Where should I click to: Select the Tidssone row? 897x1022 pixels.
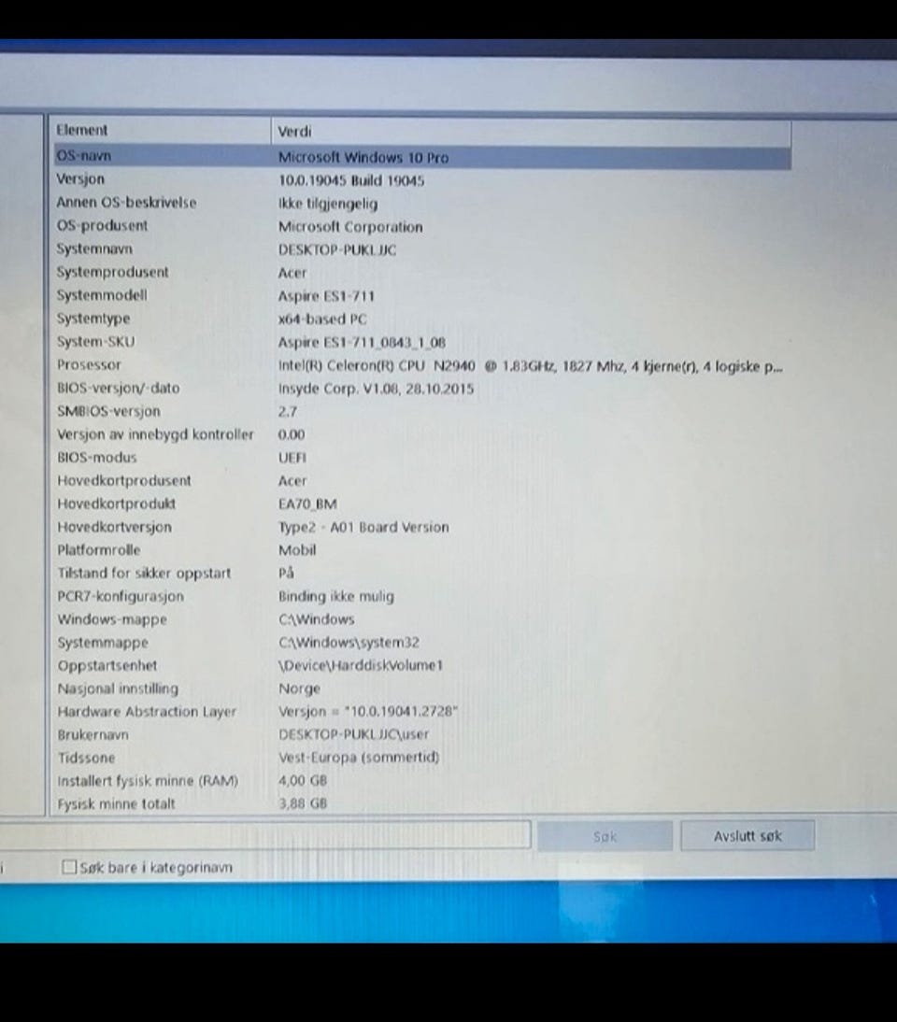pyautogui.click(x=422, y=758)
